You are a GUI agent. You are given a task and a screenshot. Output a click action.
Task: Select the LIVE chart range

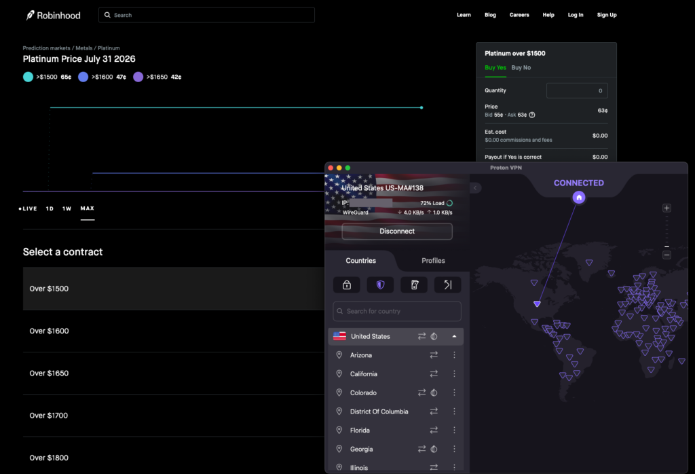28,209
